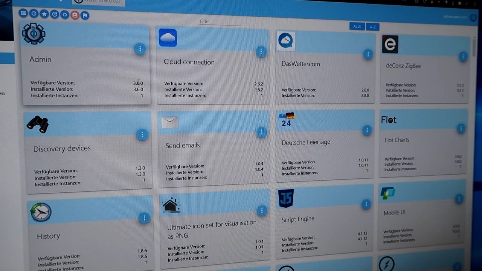Click the Mobile UI logo

click(x=388, y=193)
